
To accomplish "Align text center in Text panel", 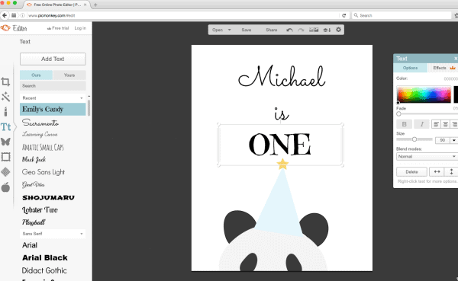I will [446, 124].
